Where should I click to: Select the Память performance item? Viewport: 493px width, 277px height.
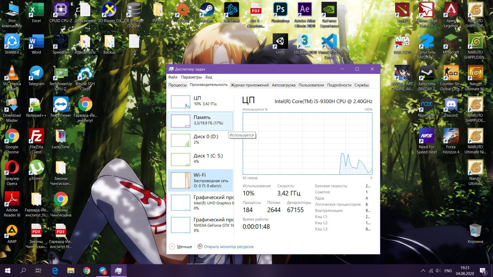(200, 121)
